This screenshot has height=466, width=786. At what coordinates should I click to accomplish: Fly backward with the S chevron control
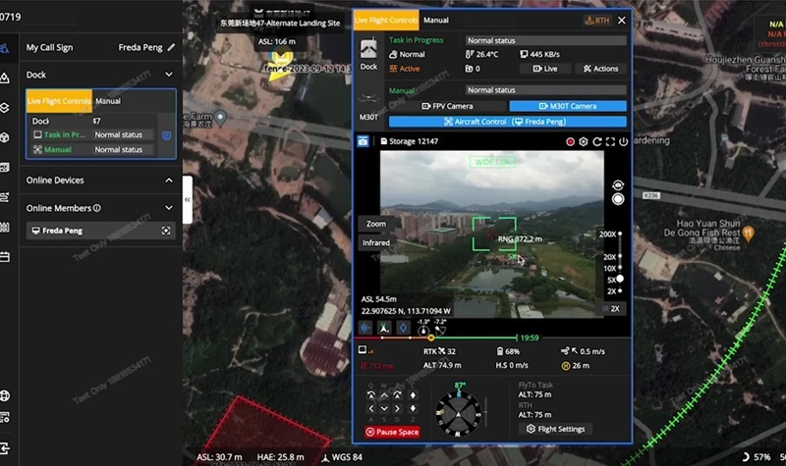pyautogui.click(x=384, y=408)
